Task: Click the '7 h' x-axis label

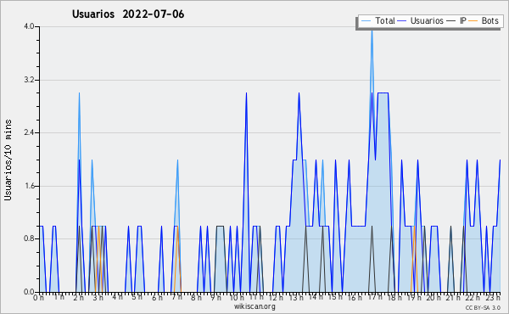Action: tap(177, 297)
